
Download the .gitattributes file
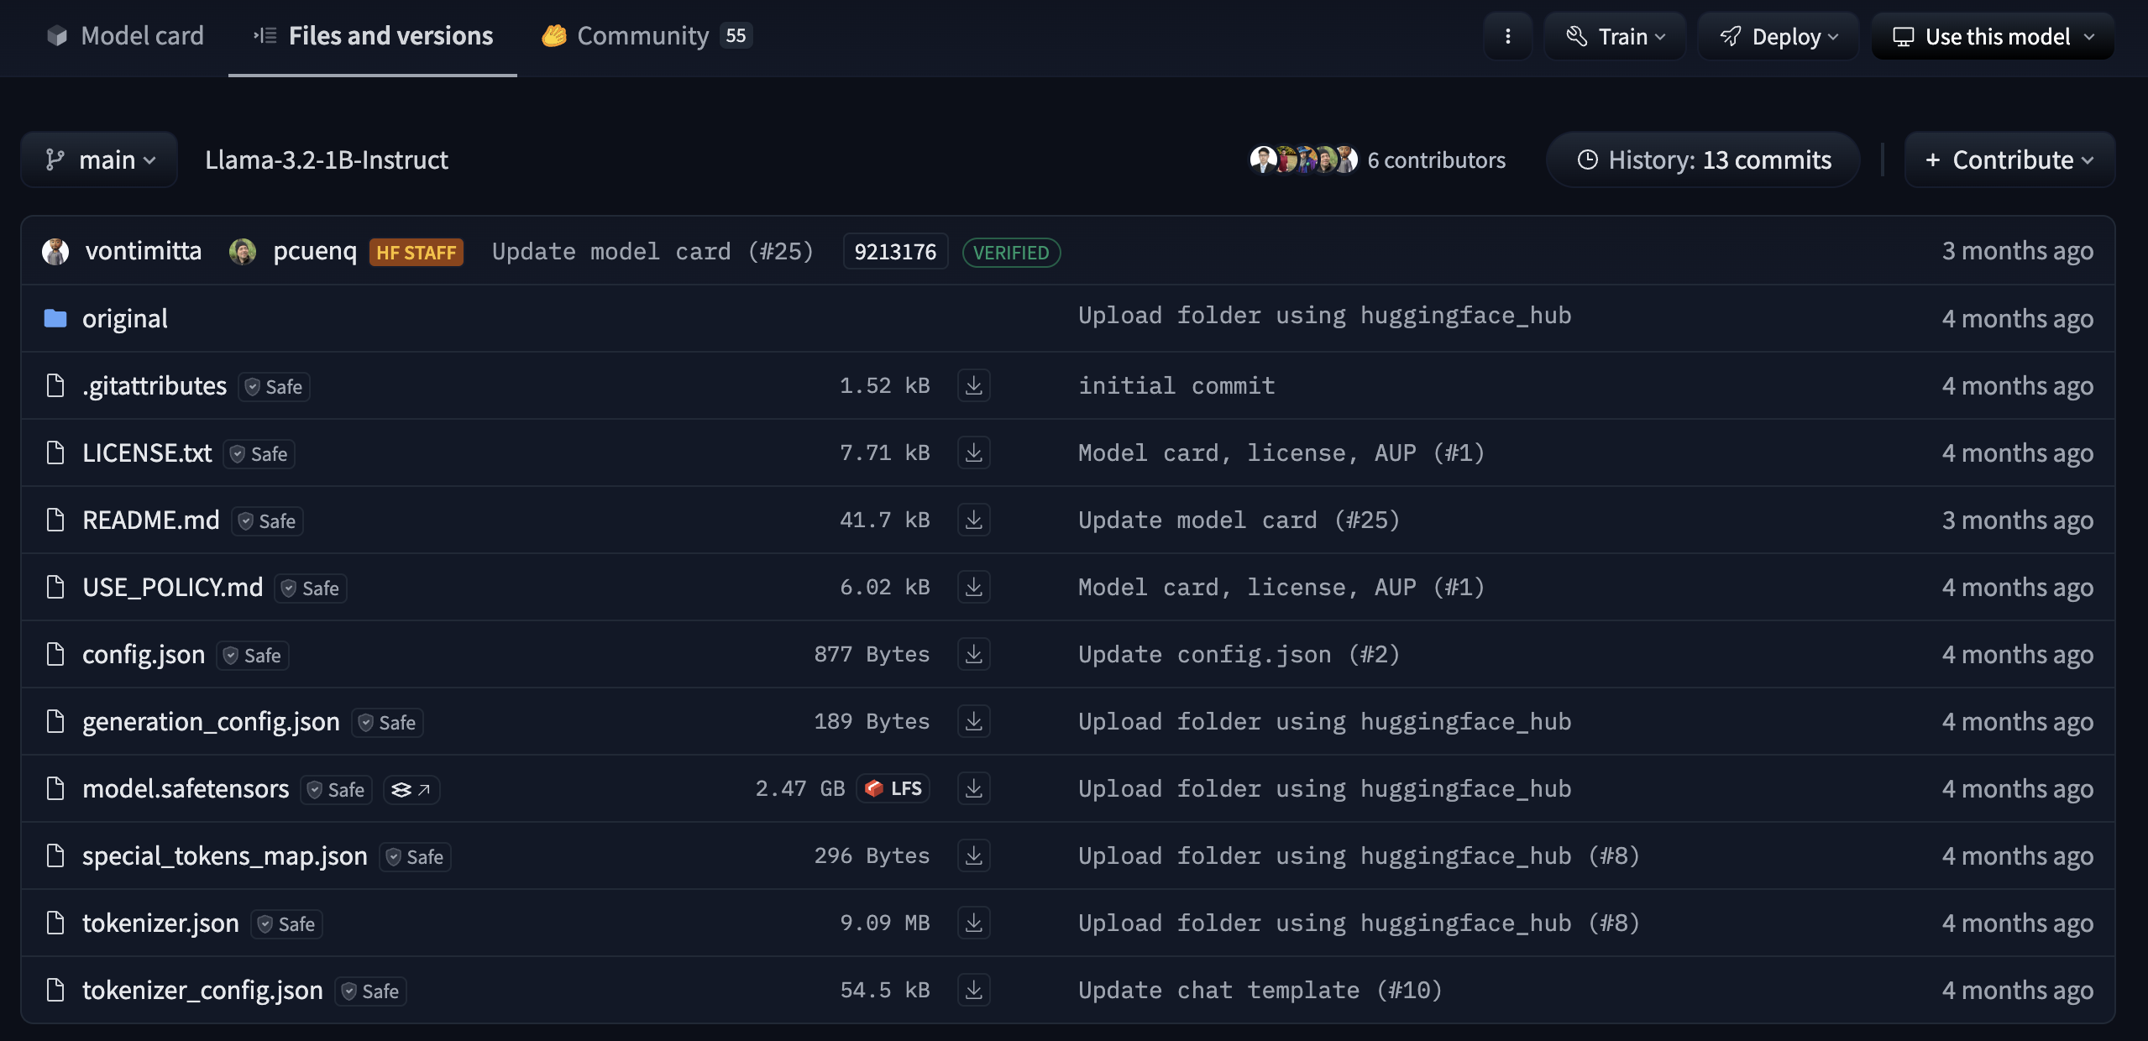point(973,385)
